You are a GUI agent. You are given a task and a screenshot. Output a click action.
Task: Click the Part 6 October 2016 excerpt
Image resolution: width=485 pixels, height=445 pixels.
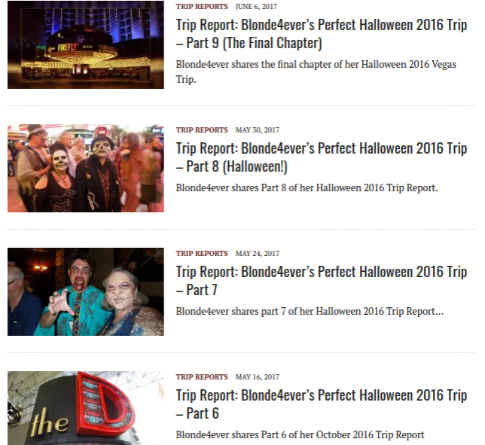(x=300, y=434)
